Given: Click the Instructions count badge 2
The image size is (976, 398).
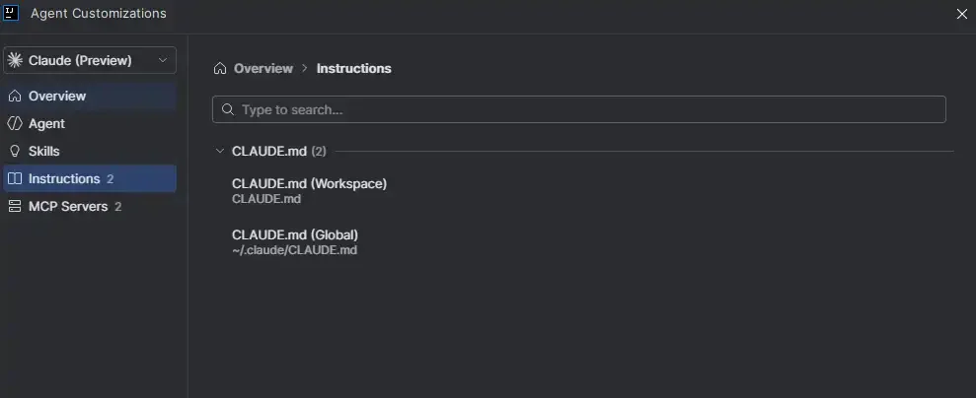Looking at the screenshot, I should pos(111,179).
